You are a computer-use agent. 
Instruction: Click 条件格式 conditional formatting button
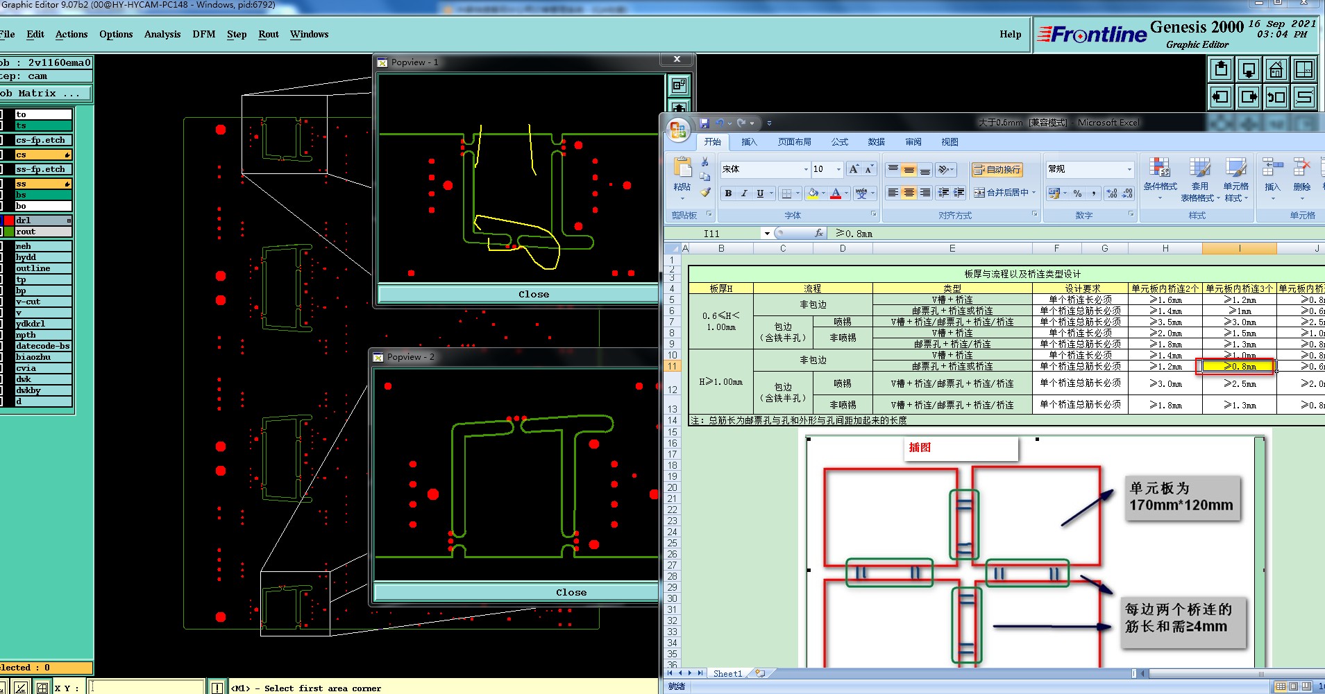[1160, 179]
